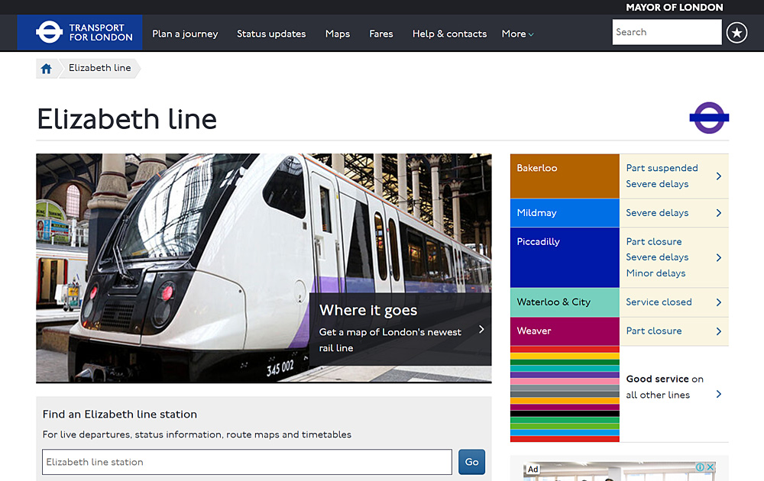
Task: Click the arrow on Where it goes banner
Action: tap(481, 330)
